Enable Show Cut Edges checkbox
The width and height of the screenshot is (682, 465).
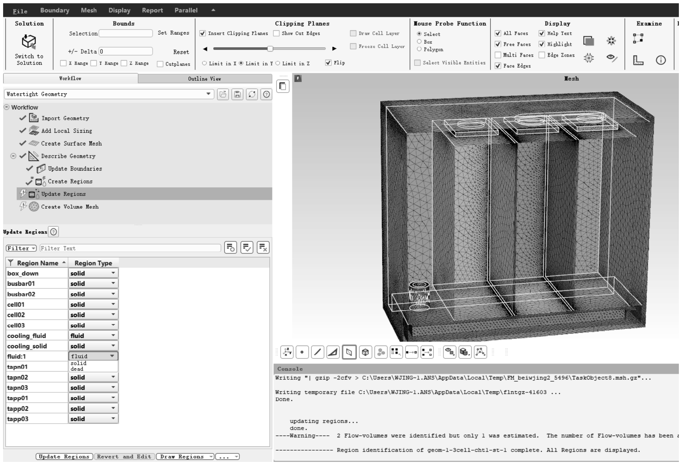(x=276, y=34)
